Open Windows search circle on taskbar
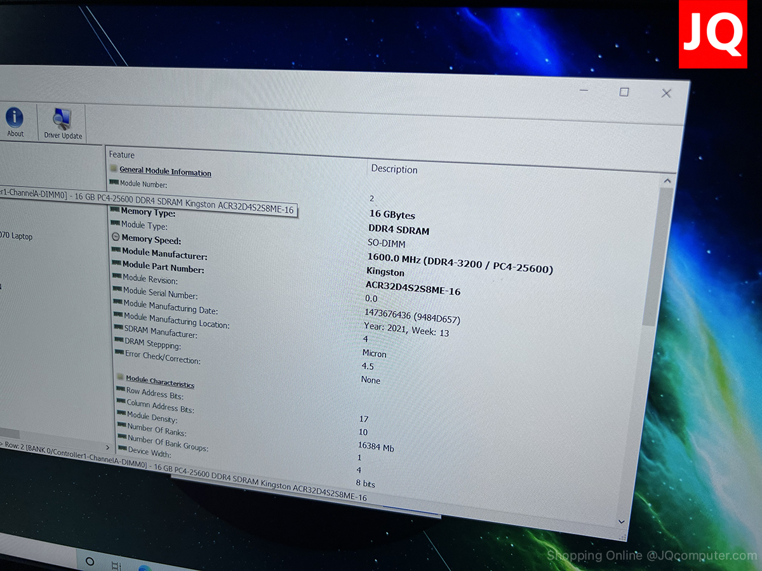Image resolution: width=762 pixels, height=571 pixels. 90,561
